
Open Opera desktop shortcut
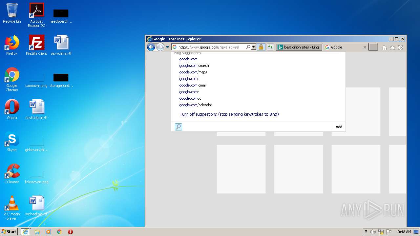pyautogui.click(x=12, y=109)
